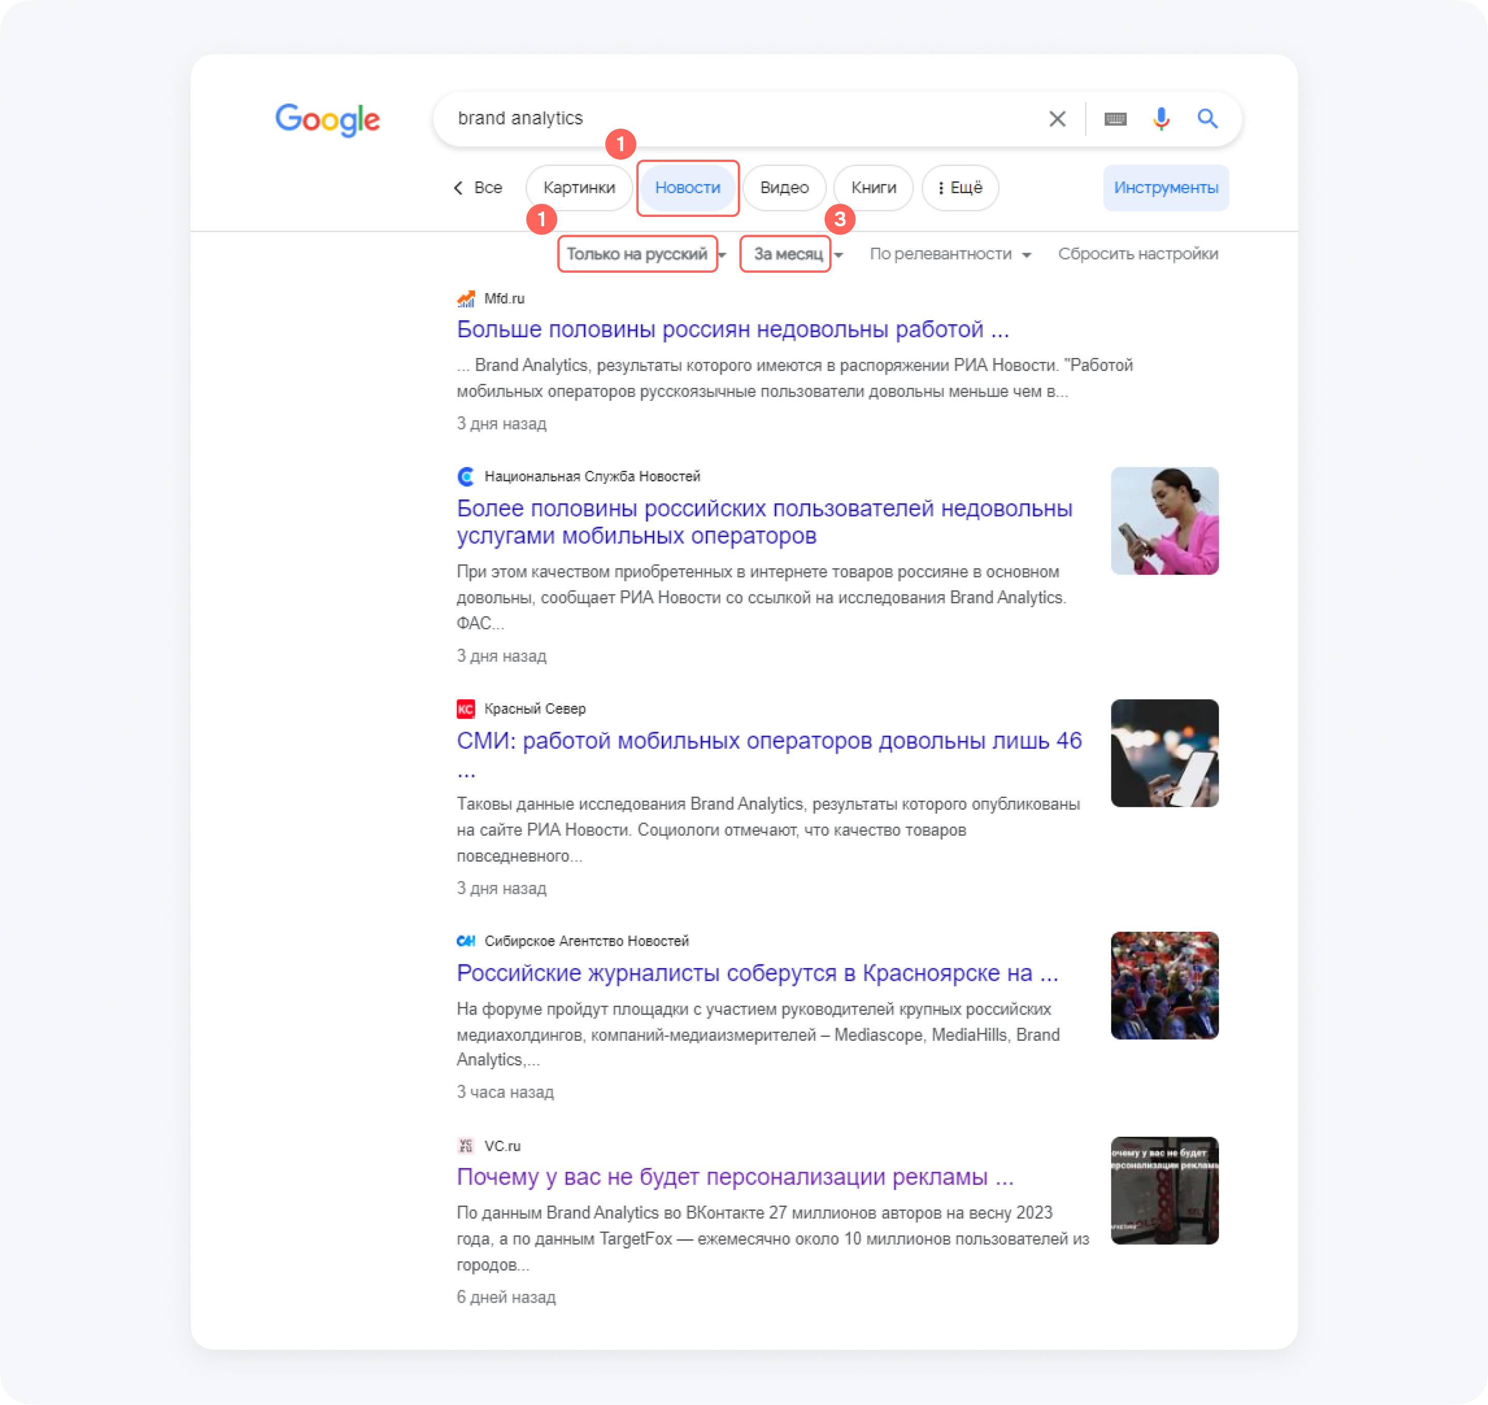
Task: Expand the Ещё menu
Action: (x=960, y=187)
